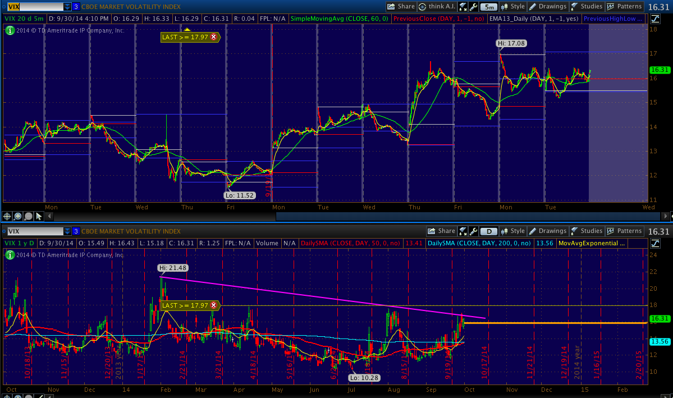Select the pointer cursor tool below top chart
Screen dimensions: 673x398
39,216
